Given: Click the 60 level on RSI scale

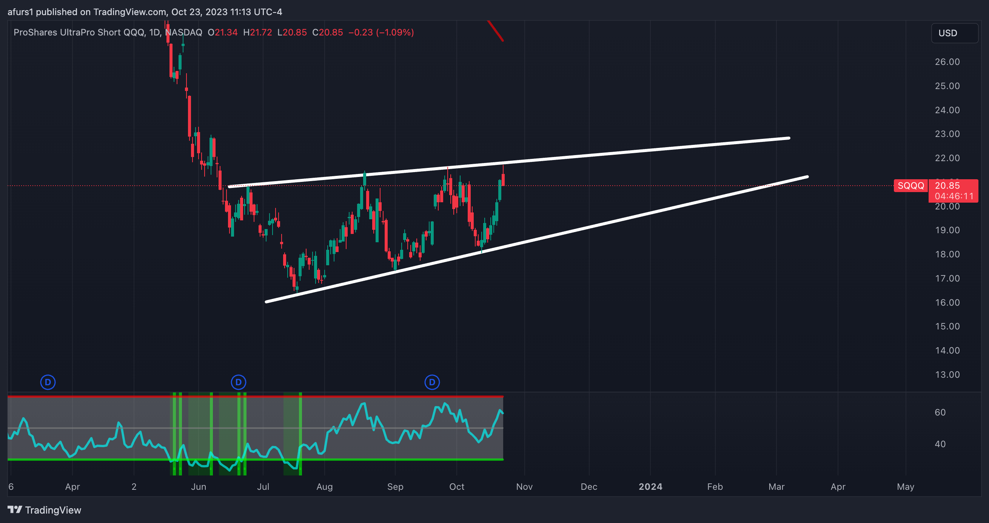Looking at the screenshot, I should click(x=940, y=412).
